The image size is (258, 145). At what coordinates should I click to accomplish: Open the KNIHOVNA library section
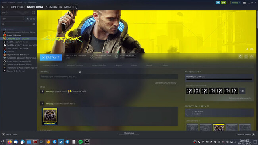click(x=35, y=7)
